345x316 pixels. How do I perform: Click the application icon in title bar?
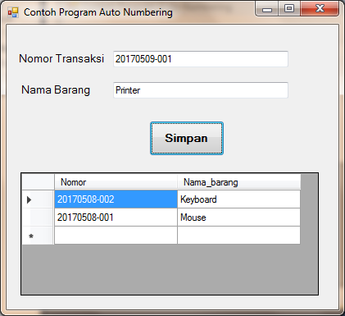click(13, 12)
